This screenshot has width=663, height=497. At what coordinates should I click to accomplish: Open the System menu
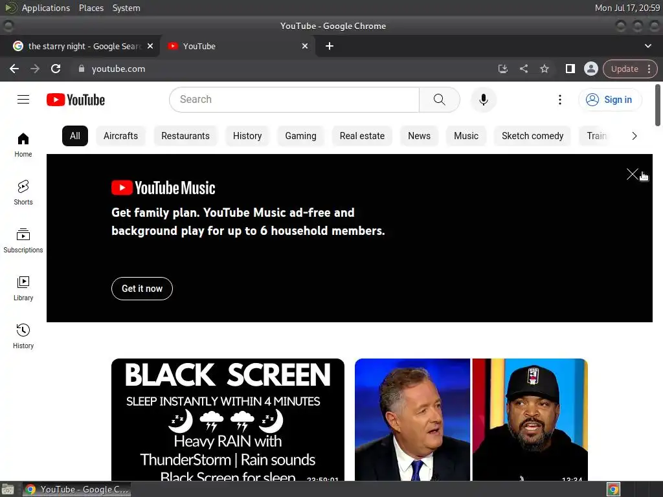pyautogui.click(x=126, y=8)
